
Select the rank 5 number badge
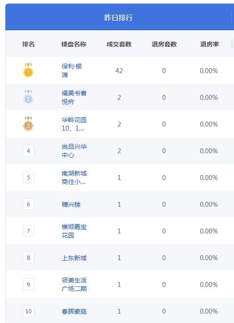pos(29,177)
